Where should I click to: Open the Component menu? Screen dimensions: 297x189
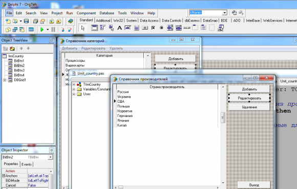(x=86, y=13)
